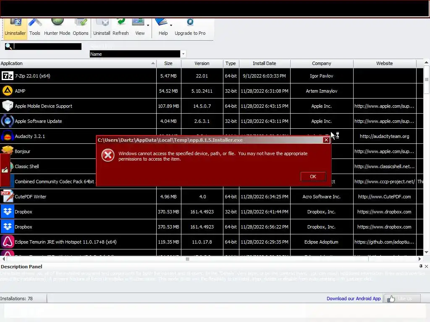Image resolution: width=430 pixels, height=322 pixels.
Task: Open the search-by Name combo box
Action: [138, 54]
